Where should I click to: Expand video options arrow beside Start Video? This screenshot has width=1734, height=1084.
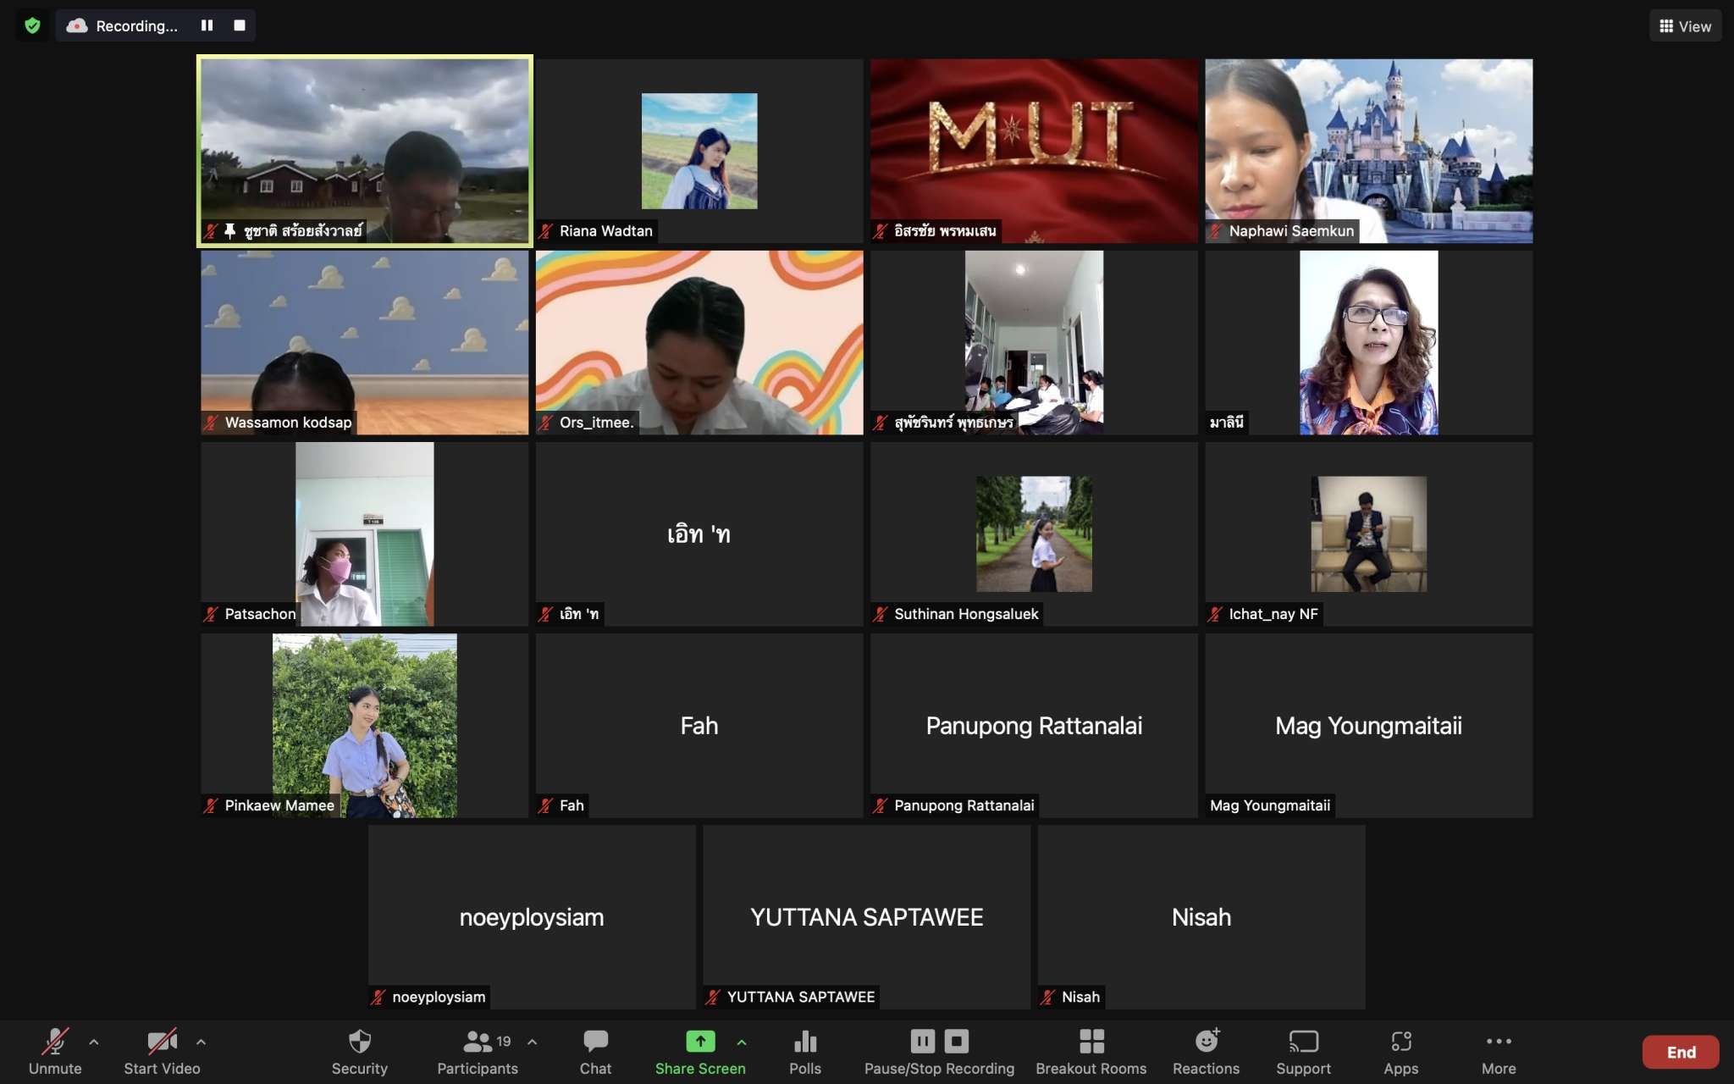[x=201, y=1042]
